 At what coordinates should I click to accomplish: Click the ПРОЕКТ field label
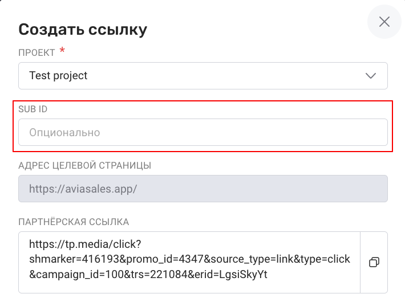(37, 52)
